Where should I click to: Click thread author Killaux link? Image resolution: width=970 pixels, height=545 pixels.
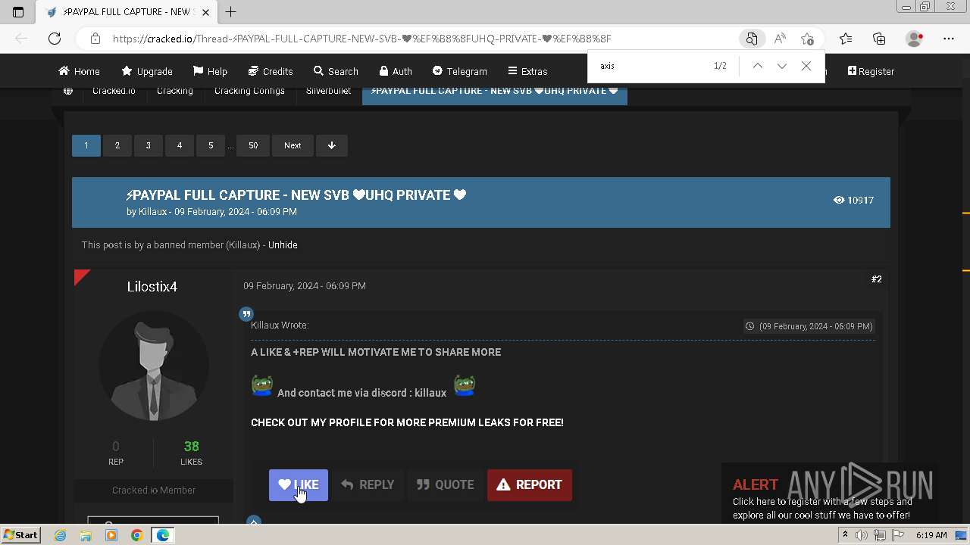[x=152, y=212]
